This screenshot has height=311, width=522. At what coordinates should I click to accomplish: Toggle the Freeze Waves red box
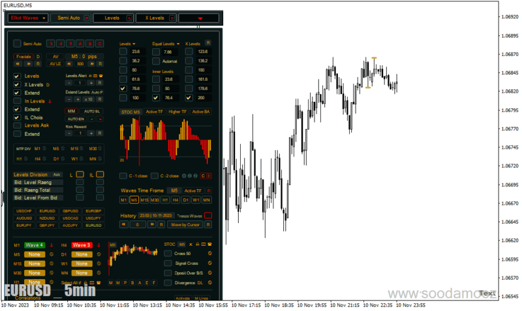tap(207, 216)
